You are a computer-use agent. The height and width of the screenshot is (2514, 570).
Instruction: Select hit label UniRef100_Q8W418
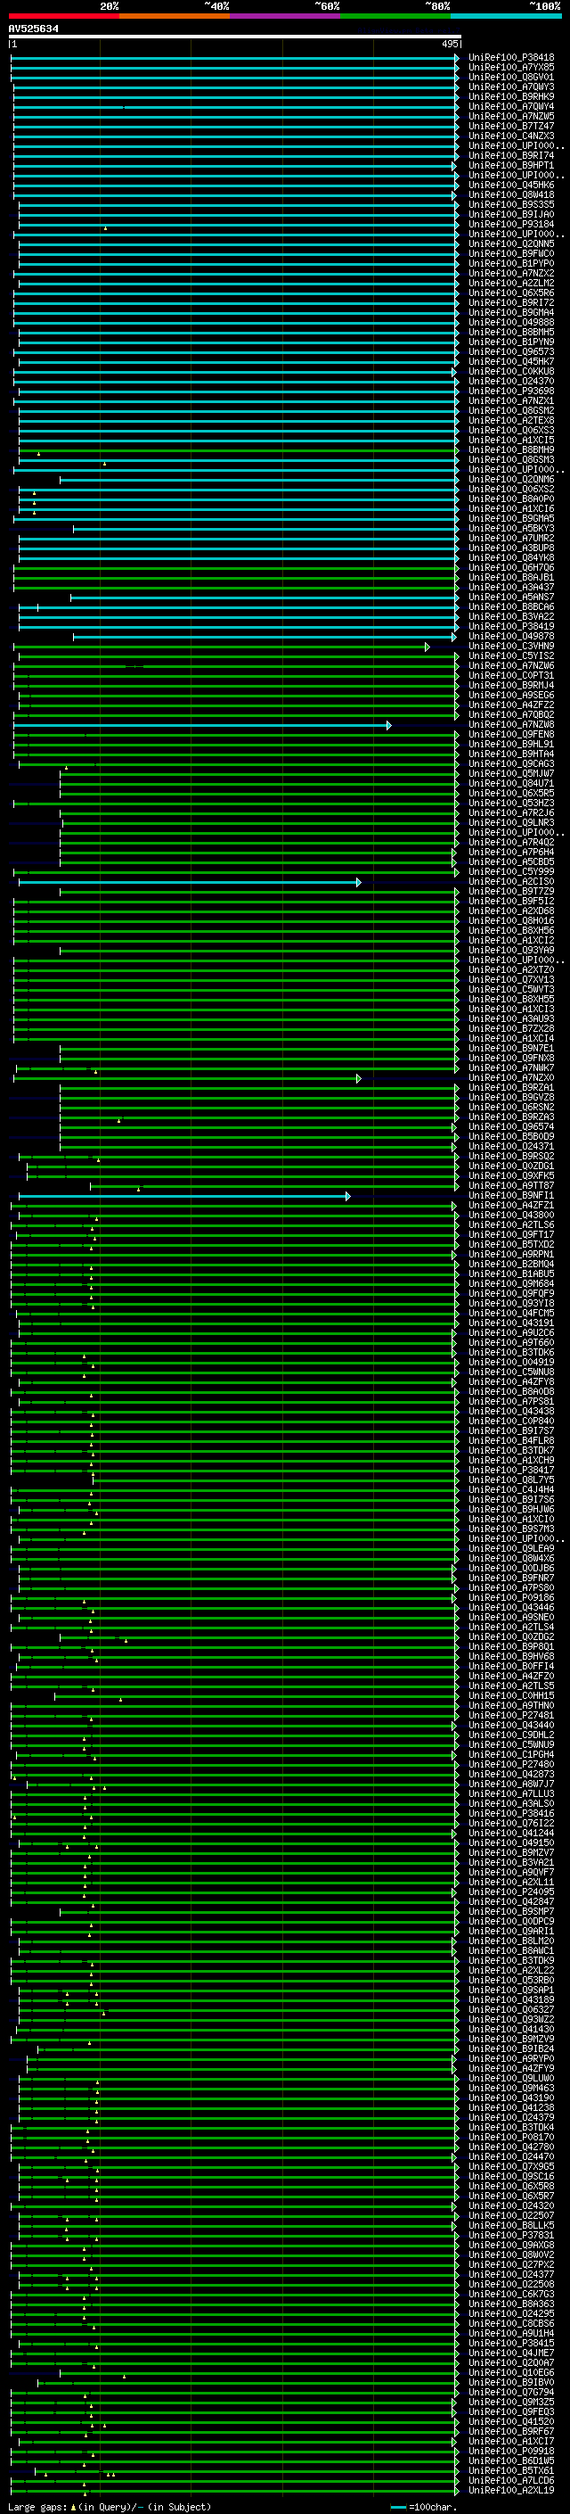(x=511, y=194)
